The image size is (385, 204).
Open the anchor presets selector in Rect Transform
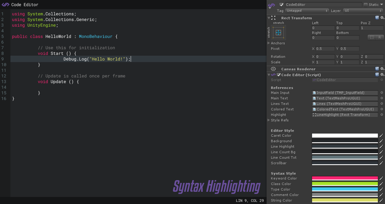point(278,32)
